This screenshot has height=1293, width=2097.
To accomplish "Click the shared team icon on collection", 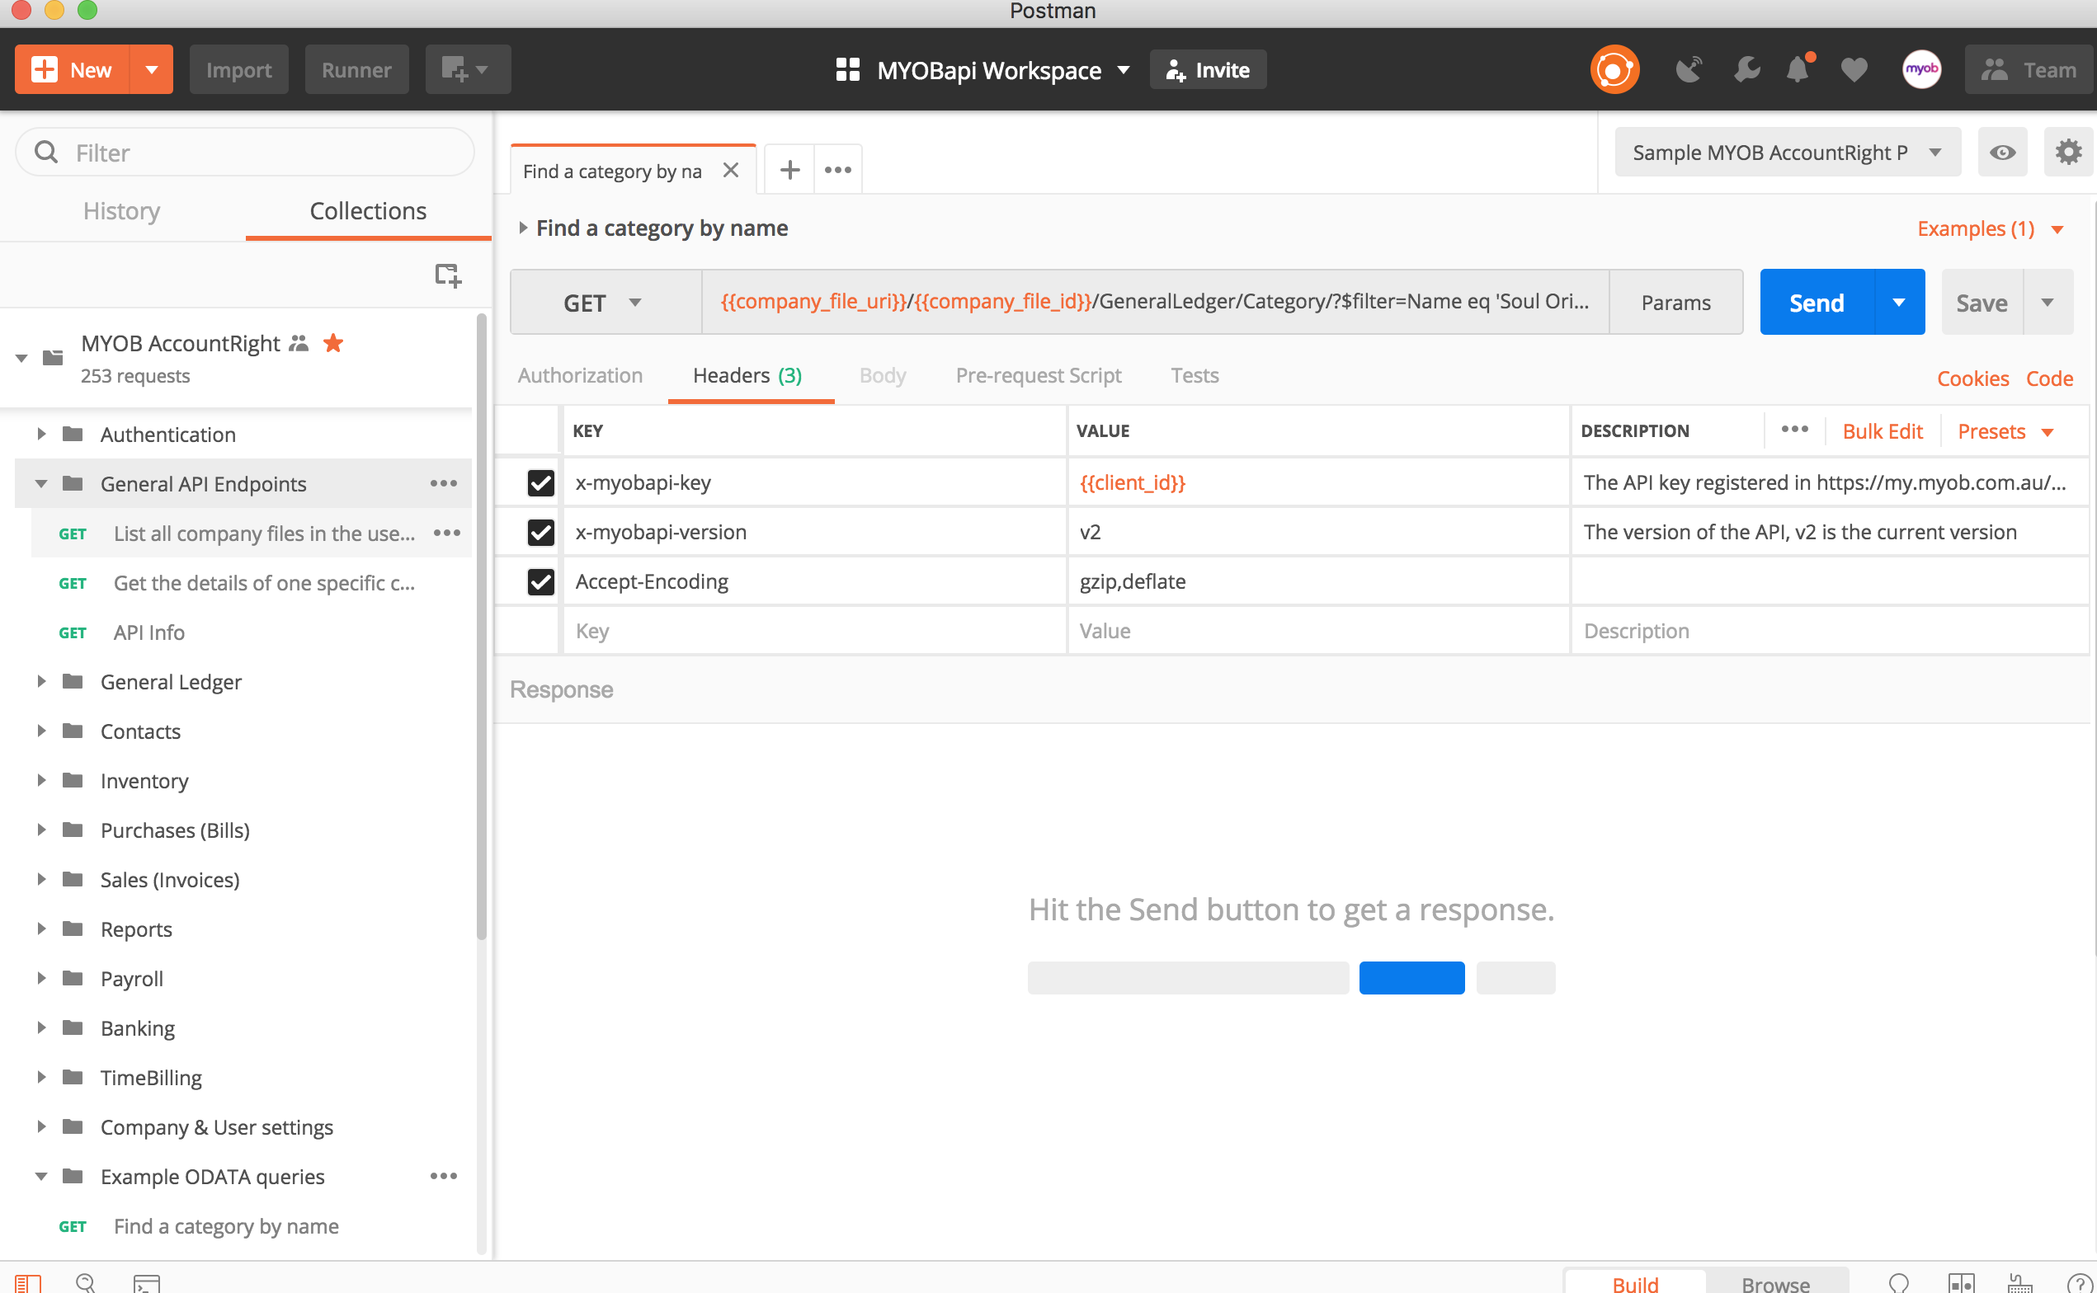I will tap(299, 343).
